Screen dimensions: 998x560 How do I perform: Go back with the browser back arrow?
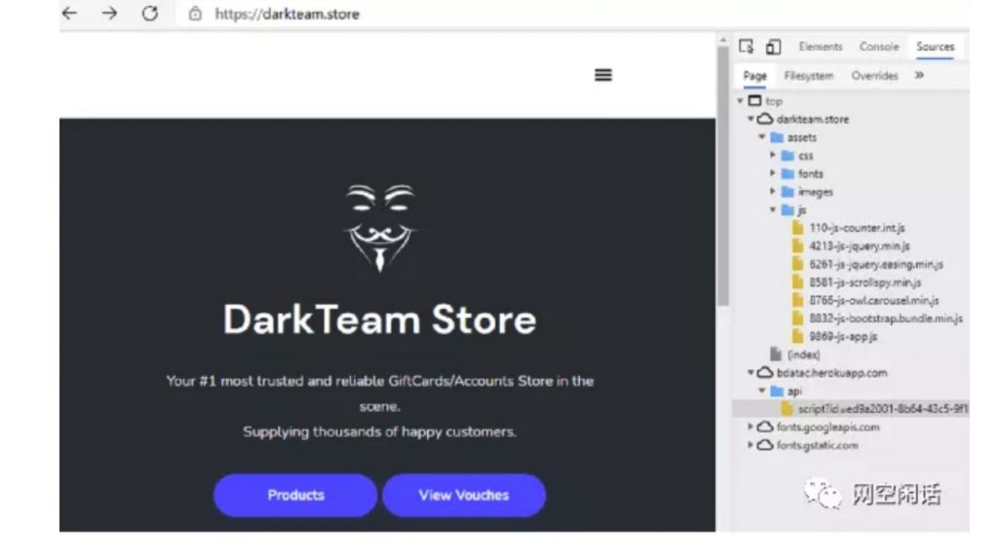tap(69, 13)
